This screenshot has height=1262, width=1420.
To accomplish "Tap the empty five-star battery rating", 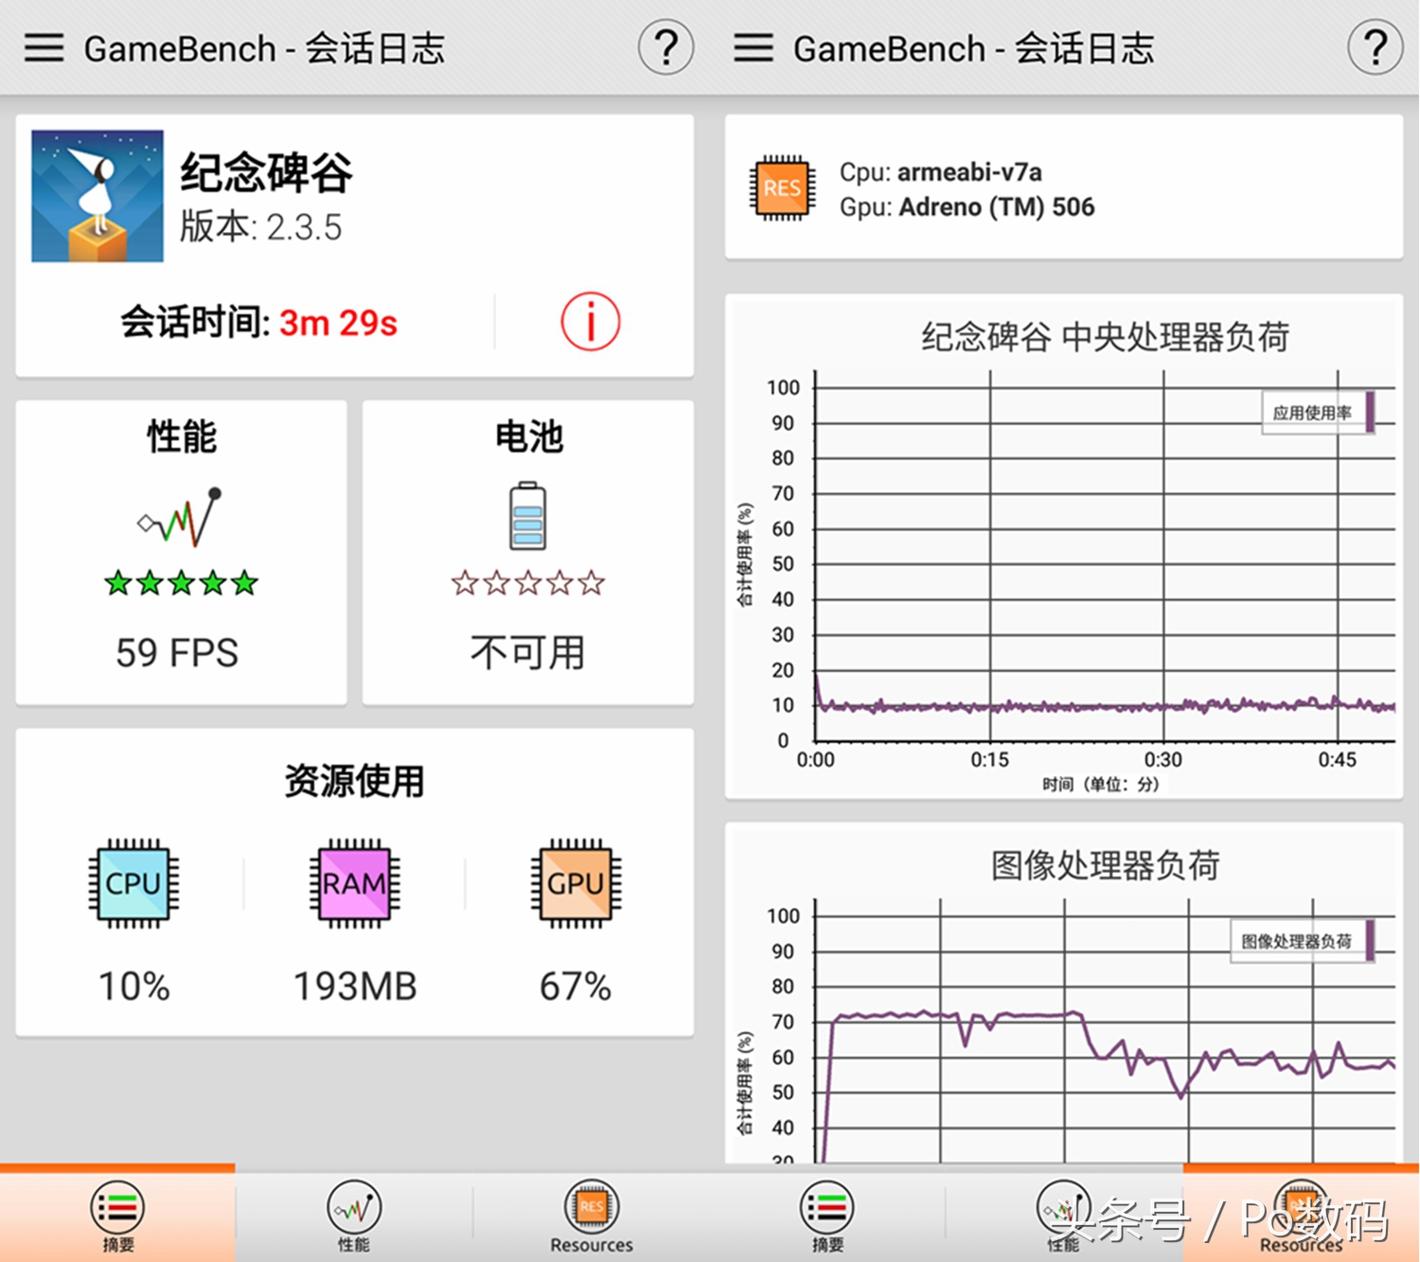I will click(527, 582).
